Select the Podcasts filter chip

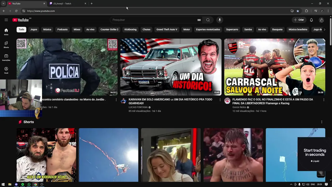coord(62,30)
